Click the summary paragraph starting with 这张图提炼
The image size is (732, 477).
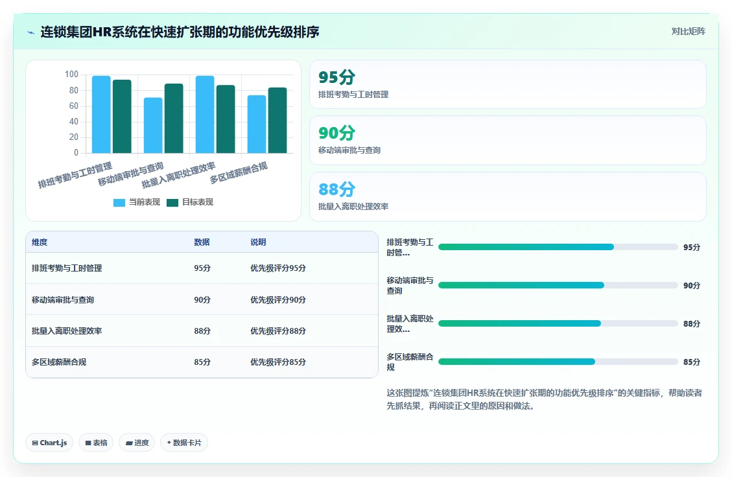click(544, 399)
